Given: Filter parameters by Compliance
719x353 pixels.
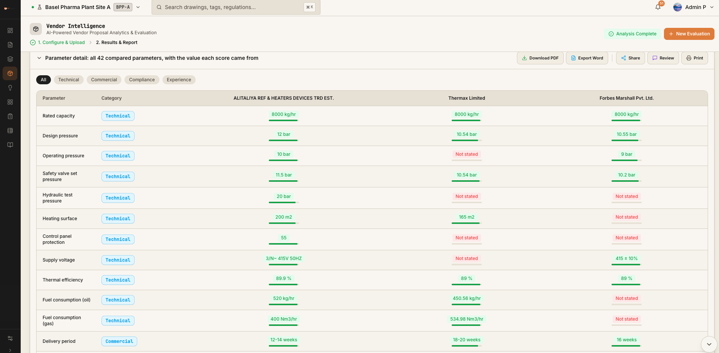Looking at the screenshot, I should coord(142,80).
